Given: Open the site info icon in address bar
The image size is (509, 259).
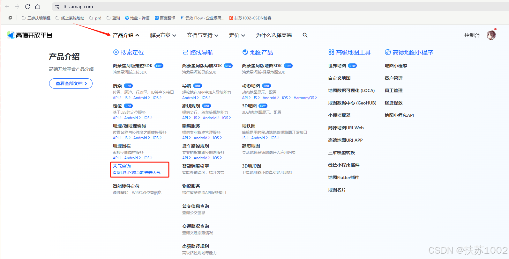Looking at the screenshot, I should [57, 6].
